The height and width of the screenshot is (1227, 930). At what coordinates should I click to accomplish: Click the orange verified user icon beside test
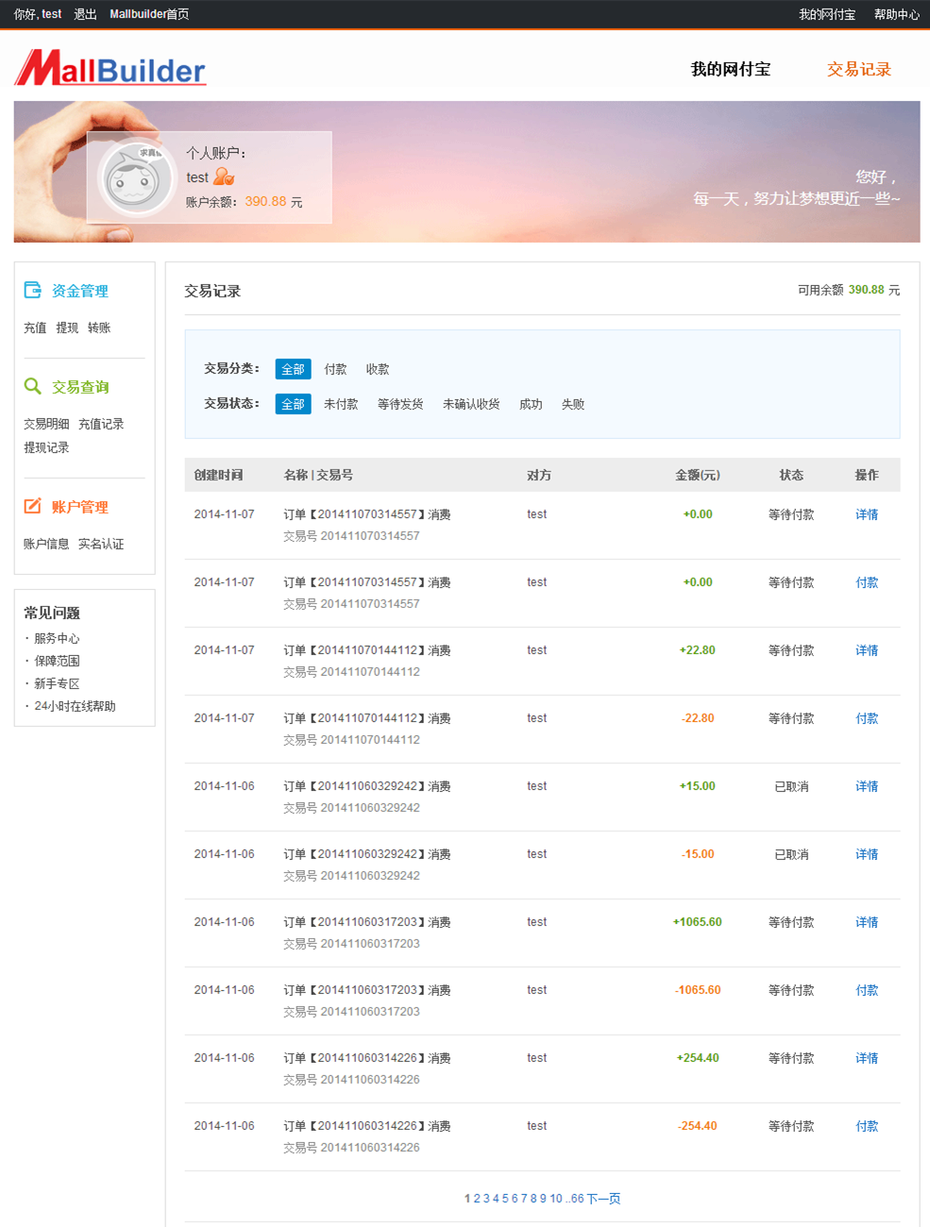pyautogui.click(x=224, y=176)
